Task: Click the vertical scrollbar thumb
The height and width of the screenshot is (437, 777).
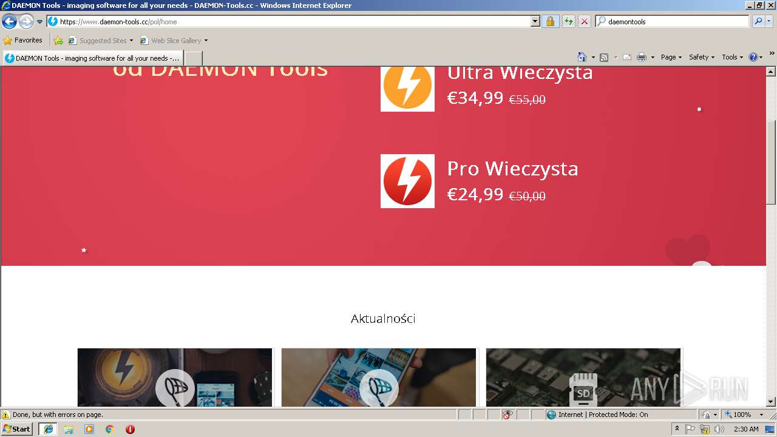Action: (x=771, y=162)
